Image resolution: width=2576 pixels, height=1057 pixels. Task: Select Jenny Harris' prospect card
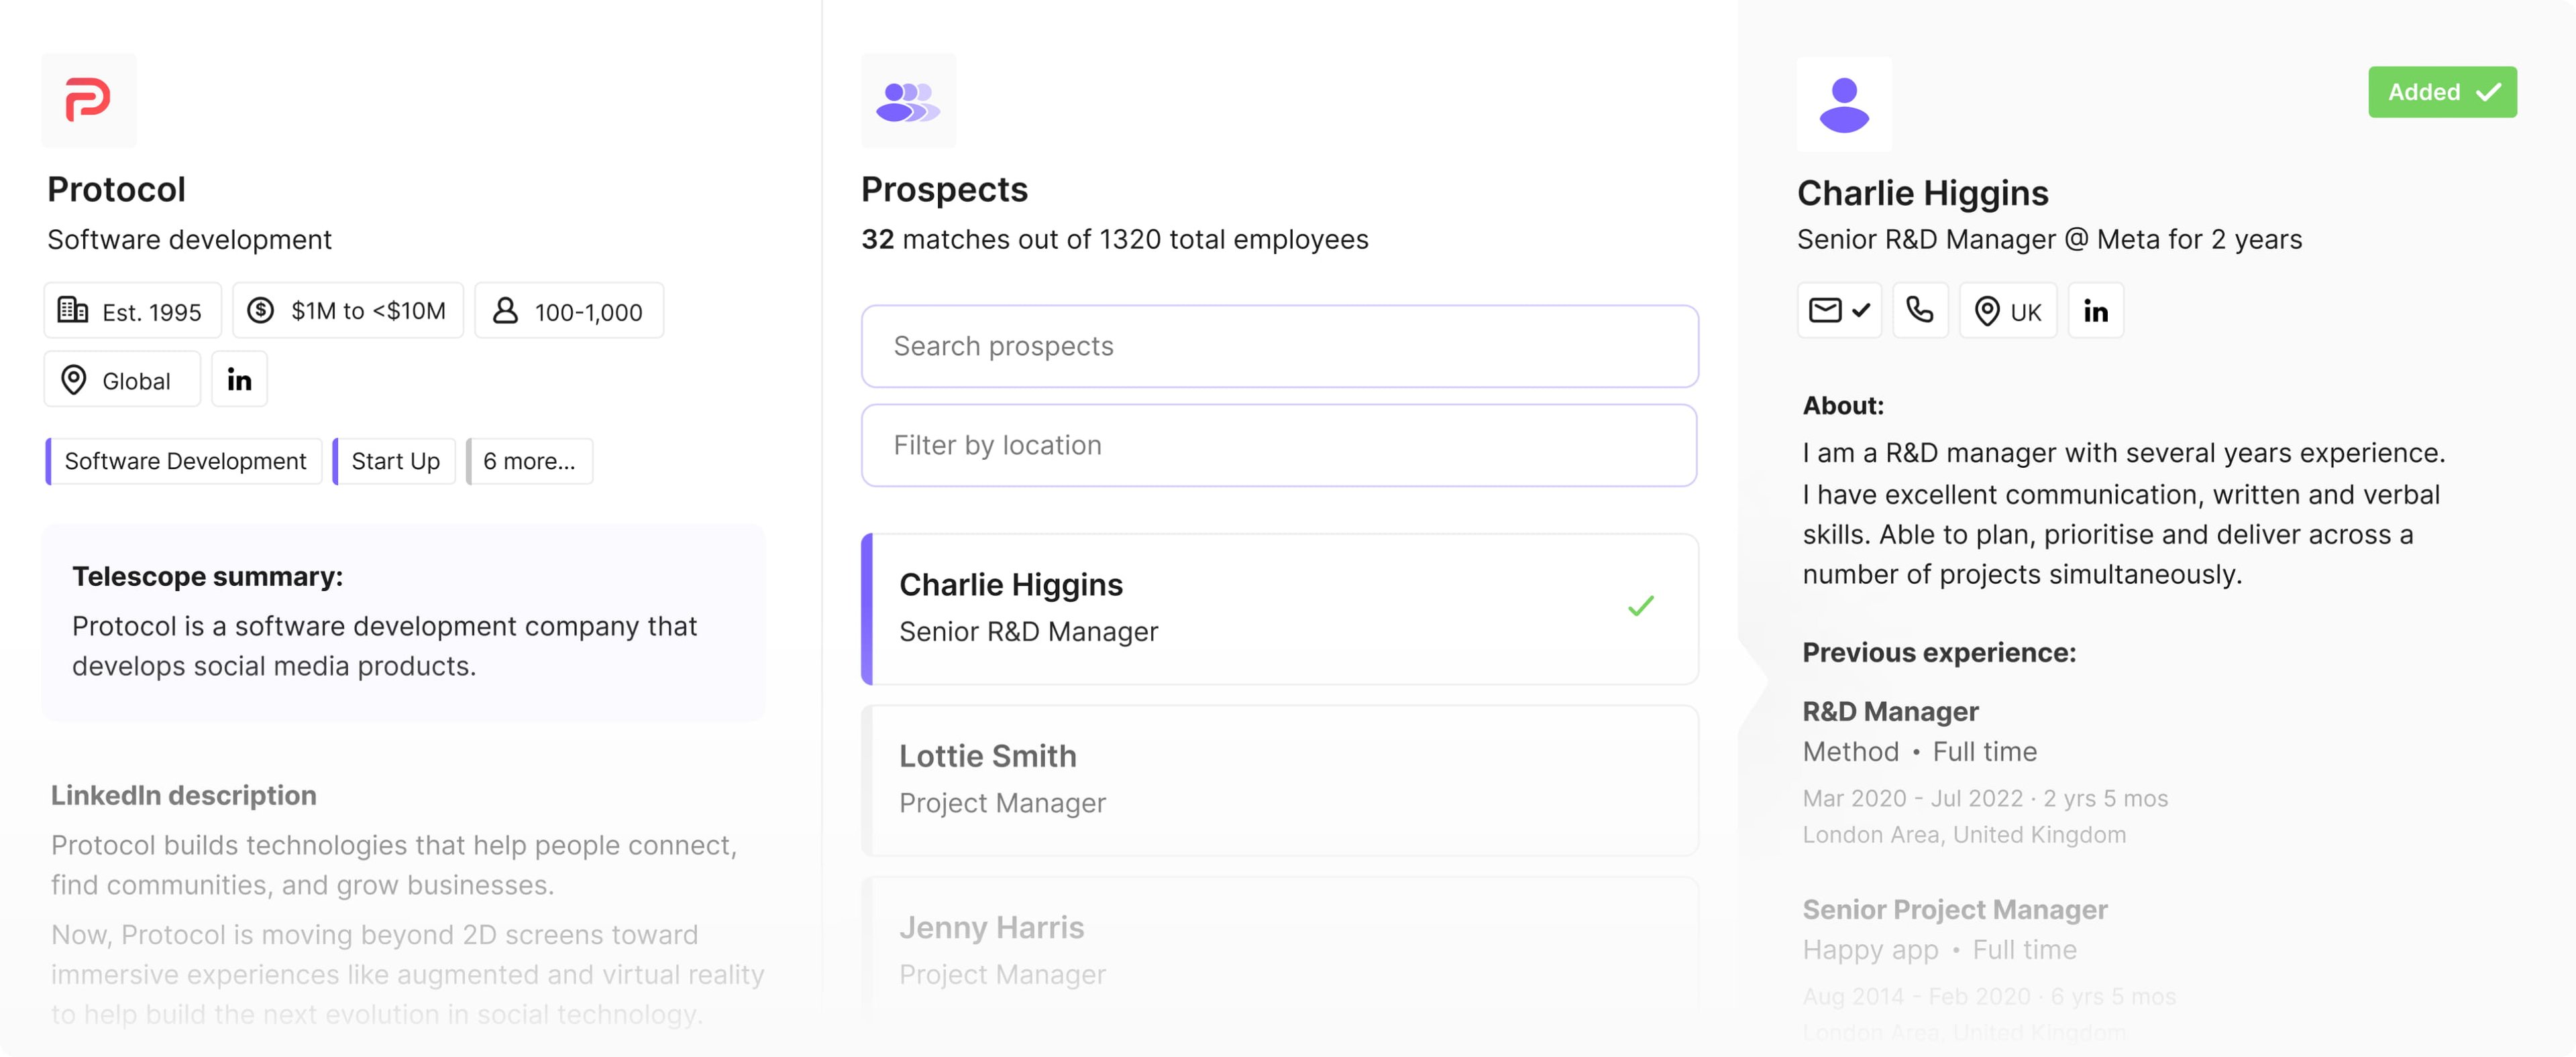(1279, 947)
